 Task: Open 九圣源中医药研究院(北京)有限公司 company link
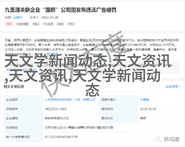click(x=70, y=100)
